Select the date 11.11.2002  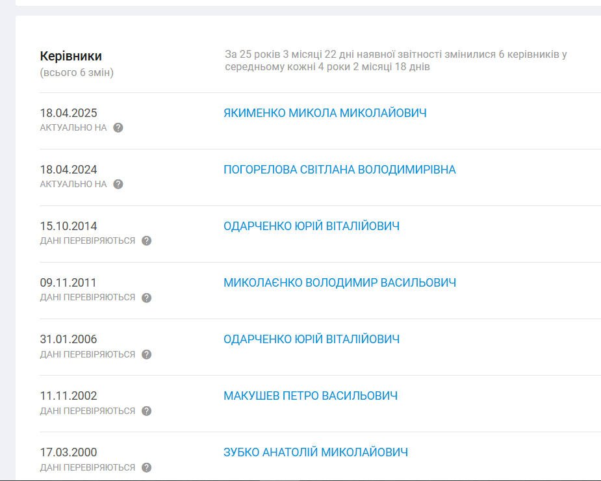tap(69, 396)
